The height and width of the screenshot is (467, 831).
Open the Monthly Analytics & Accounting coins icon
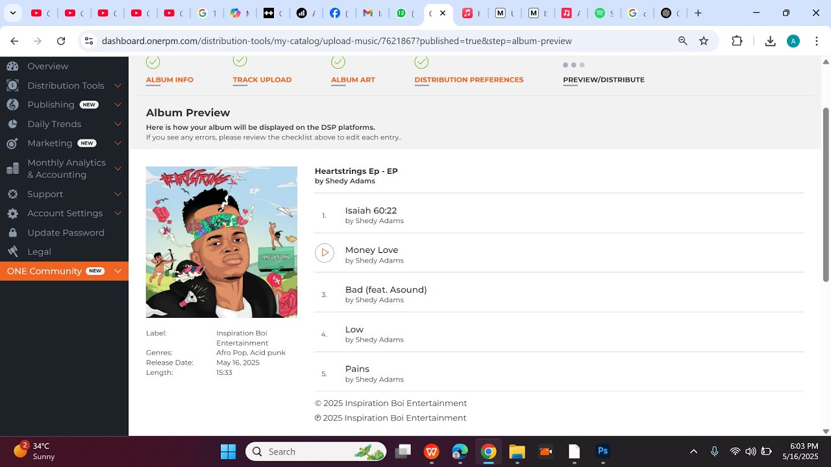13,169
